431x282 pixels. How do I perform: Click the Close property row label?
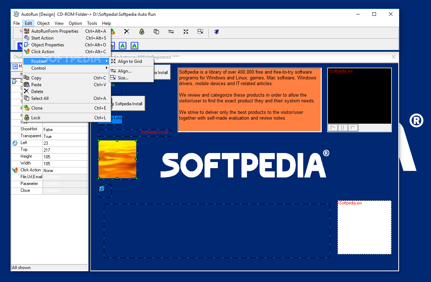(25, 190)
